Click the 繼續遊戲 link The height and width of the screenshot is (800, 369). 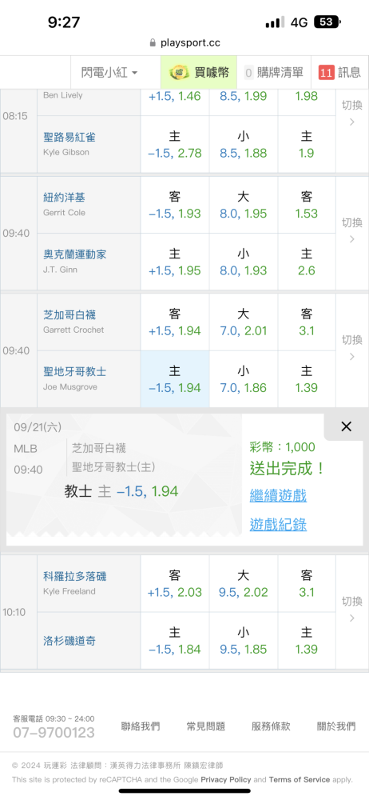click(278, 495)
